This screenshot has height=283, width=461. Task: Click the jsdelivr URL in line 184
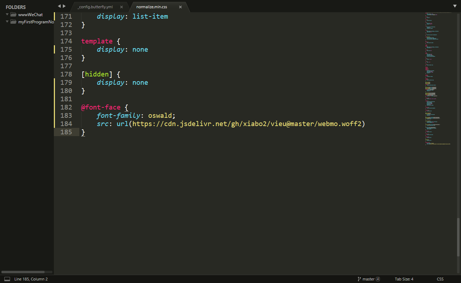(247, 124)
